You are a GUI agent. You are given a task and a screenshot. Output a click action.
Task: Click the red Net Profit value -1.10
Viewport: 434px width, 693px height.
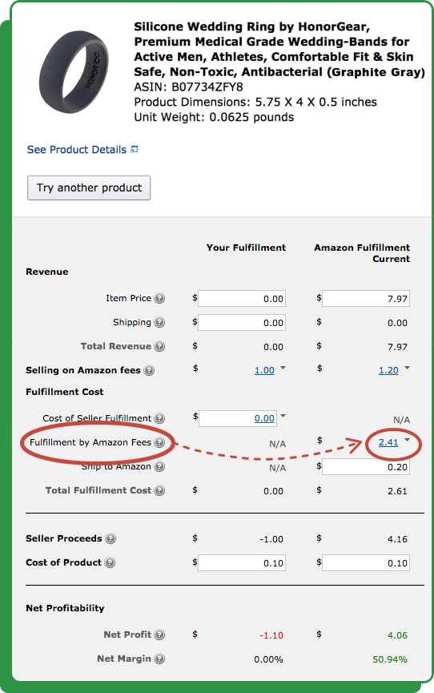pyautogui.click(x=271, y=635)
